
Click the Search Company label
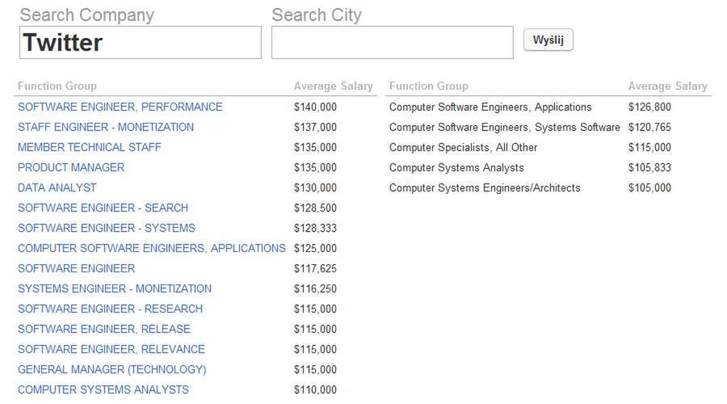pyautogui.click(x=86, y=15)
